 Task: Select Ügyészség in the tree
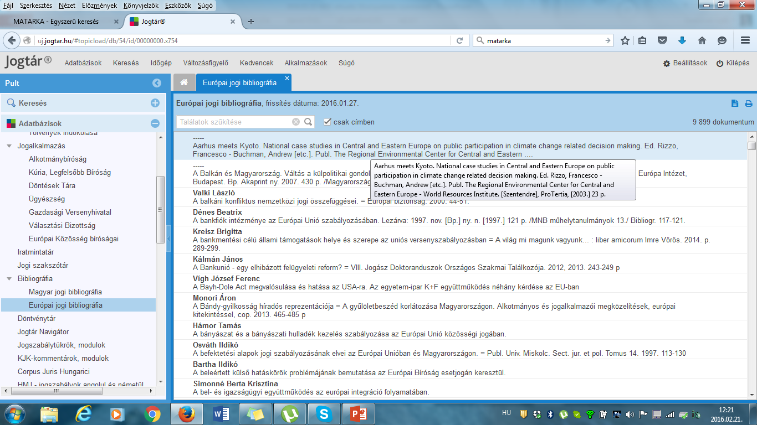[47, 199]
